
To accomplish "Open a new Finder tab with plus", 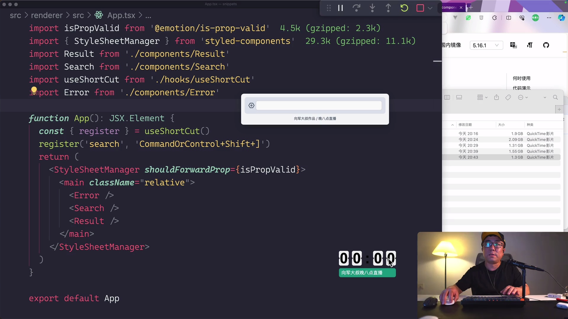I will point(559,109).
